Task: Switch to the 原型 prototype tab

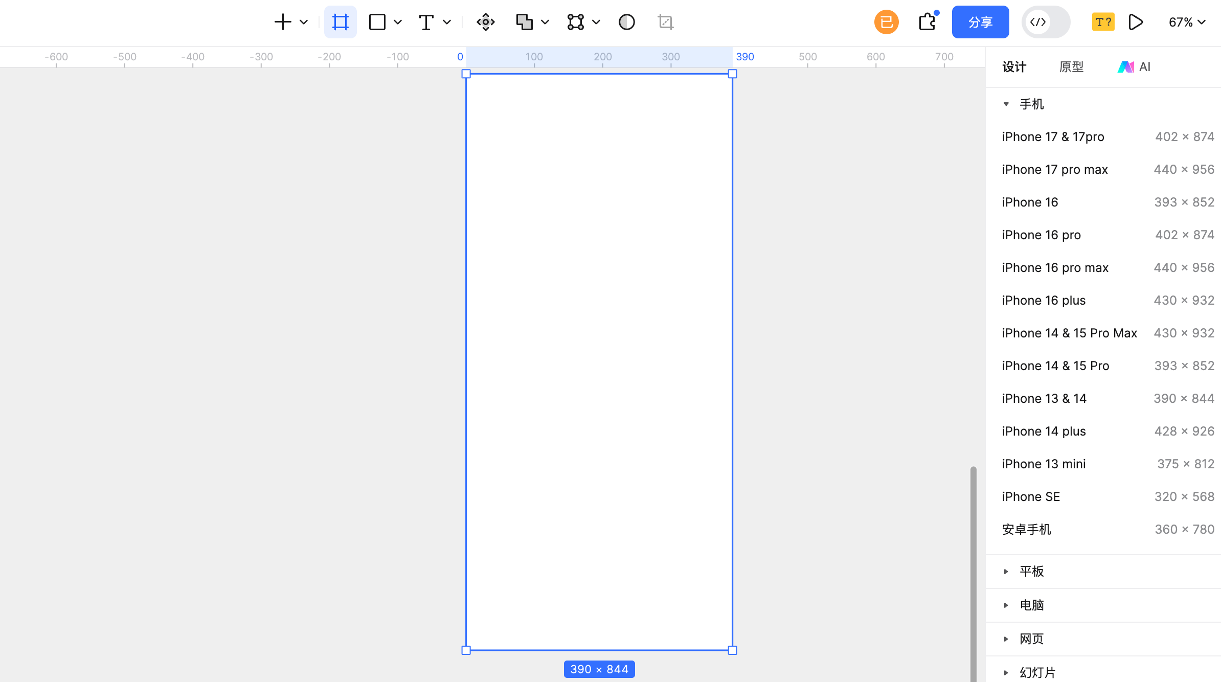Action: 1071,66
